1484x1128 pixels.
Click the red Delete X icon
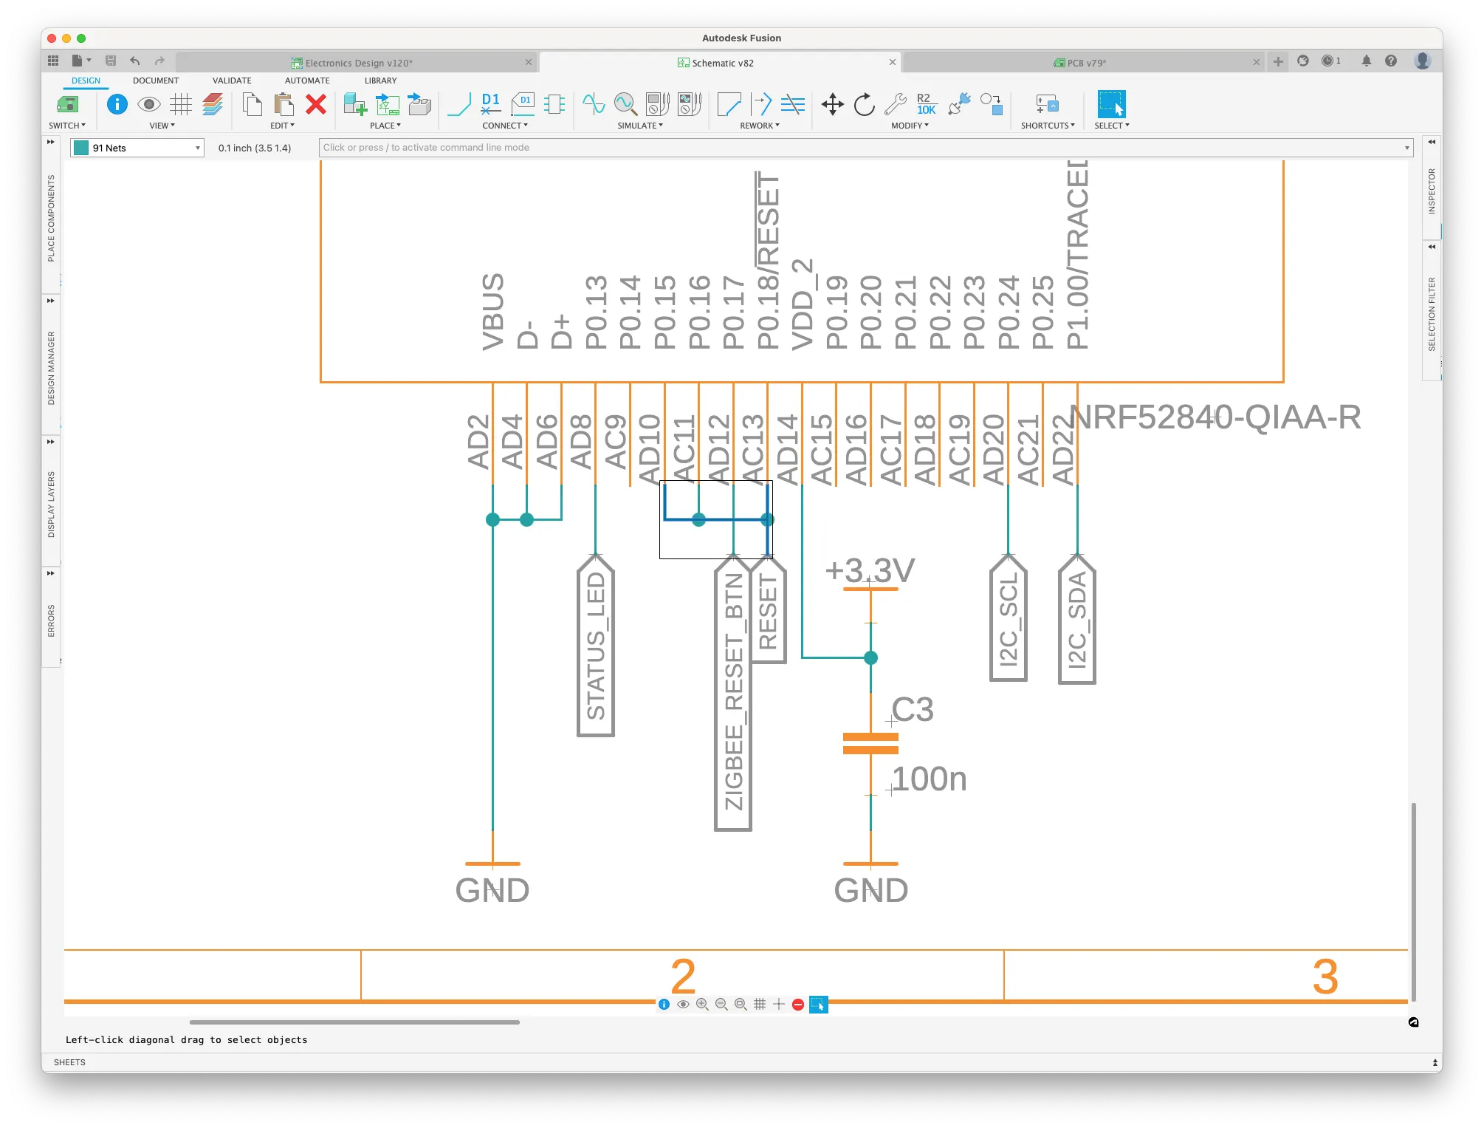pyautogui.click(x=316, y=104)
